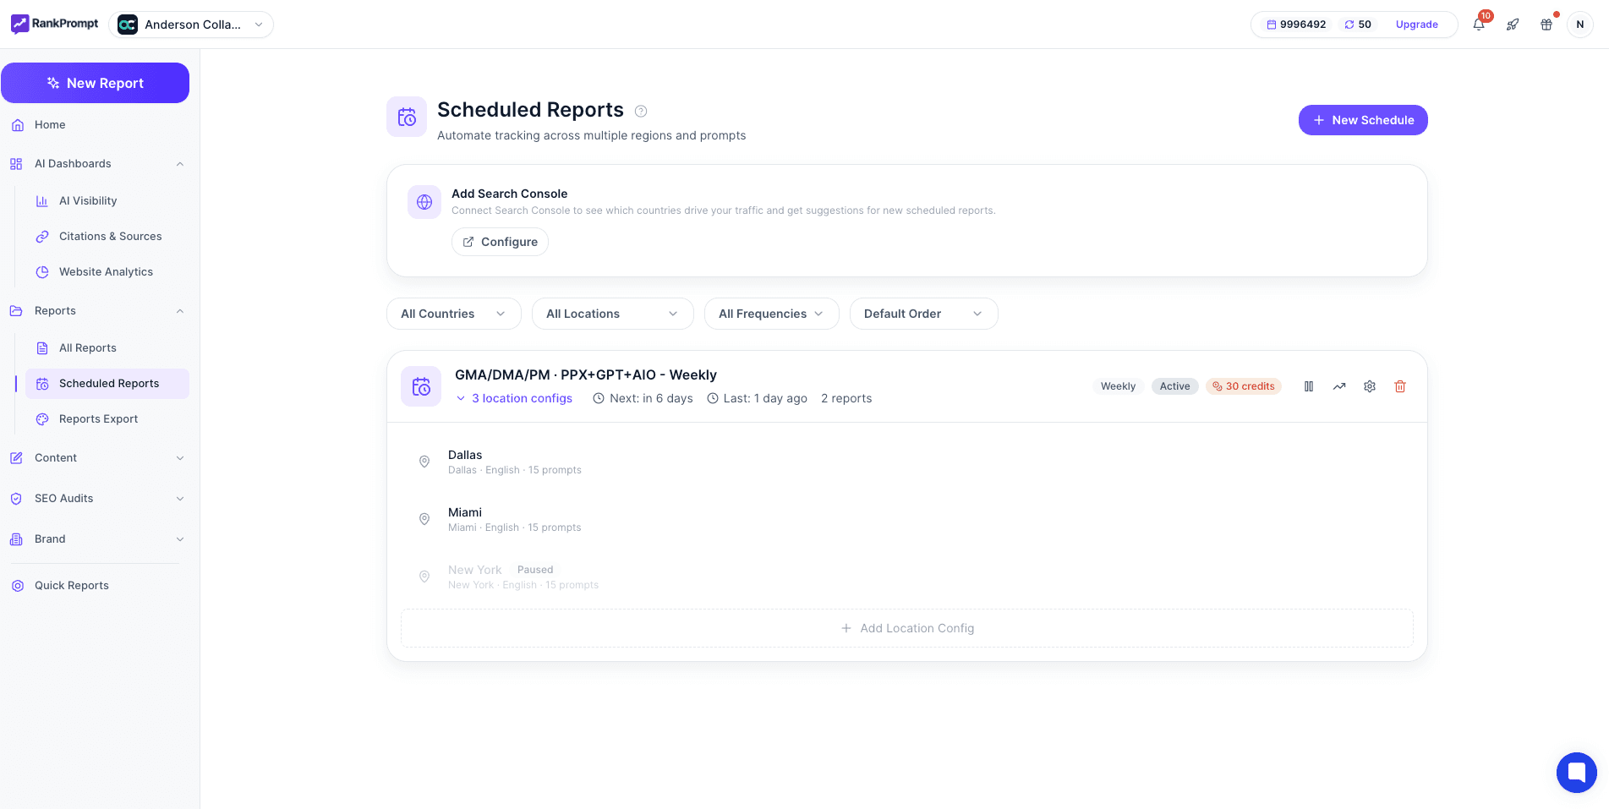Viewport: 1609px width, 809px height.
Task: Open the All Frequencies filter dropdown
Action: tap(771, 314)
